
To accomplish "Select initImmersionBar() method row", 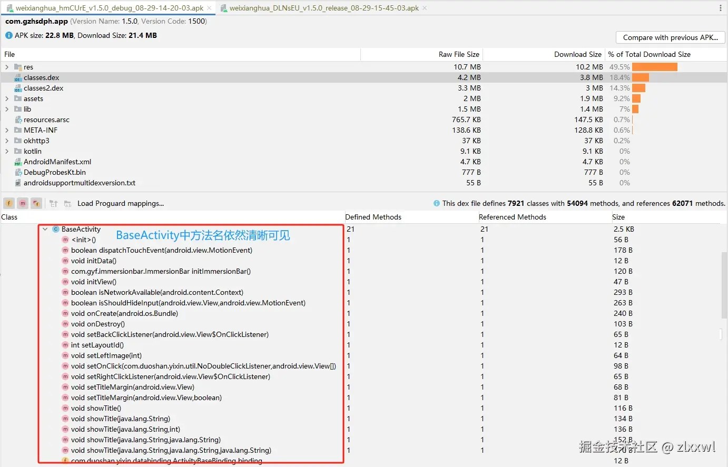I will coord(161,271).
